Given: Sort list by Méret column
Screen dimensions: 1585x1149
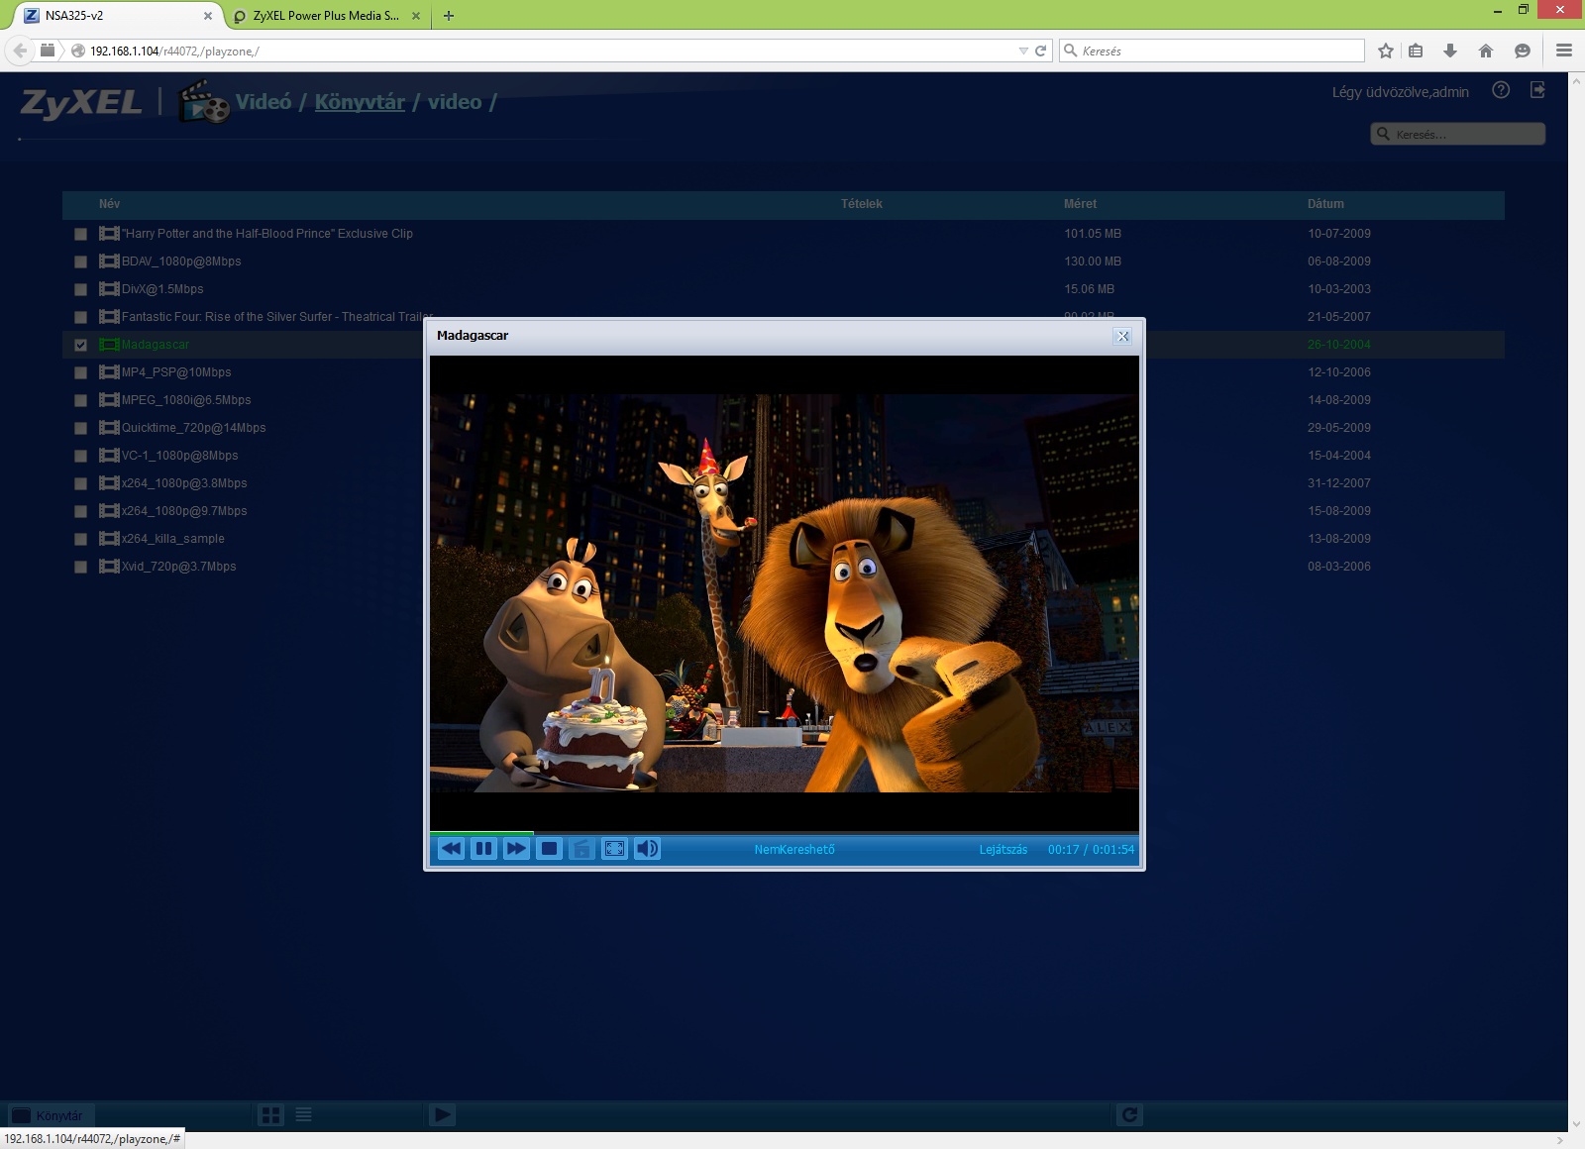Looking at the screenshot, I should point(1080,204).
